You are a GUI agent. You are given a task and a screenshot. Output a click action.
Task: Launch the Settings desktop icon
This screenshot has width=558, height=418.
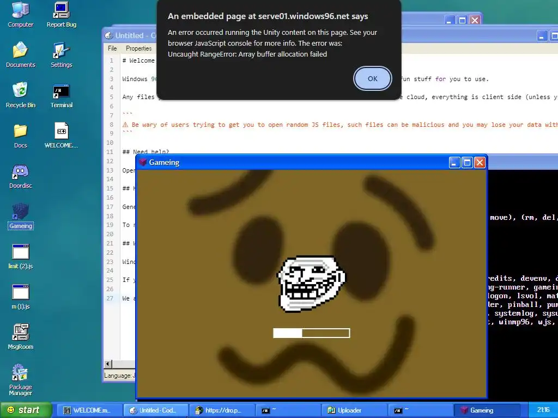point(61,54)
